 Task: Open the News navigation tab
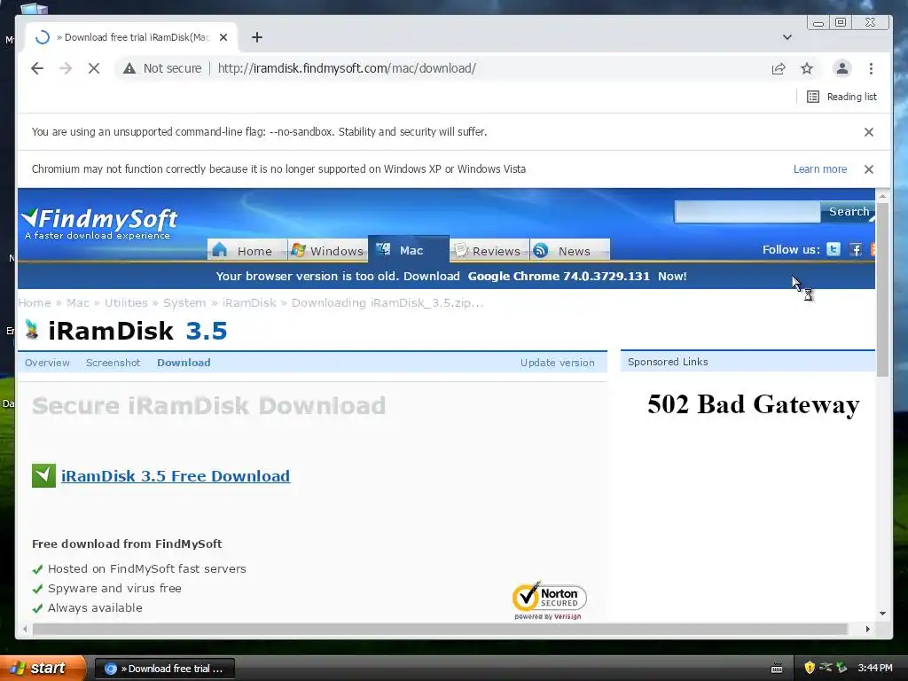[x=570, y=250]
